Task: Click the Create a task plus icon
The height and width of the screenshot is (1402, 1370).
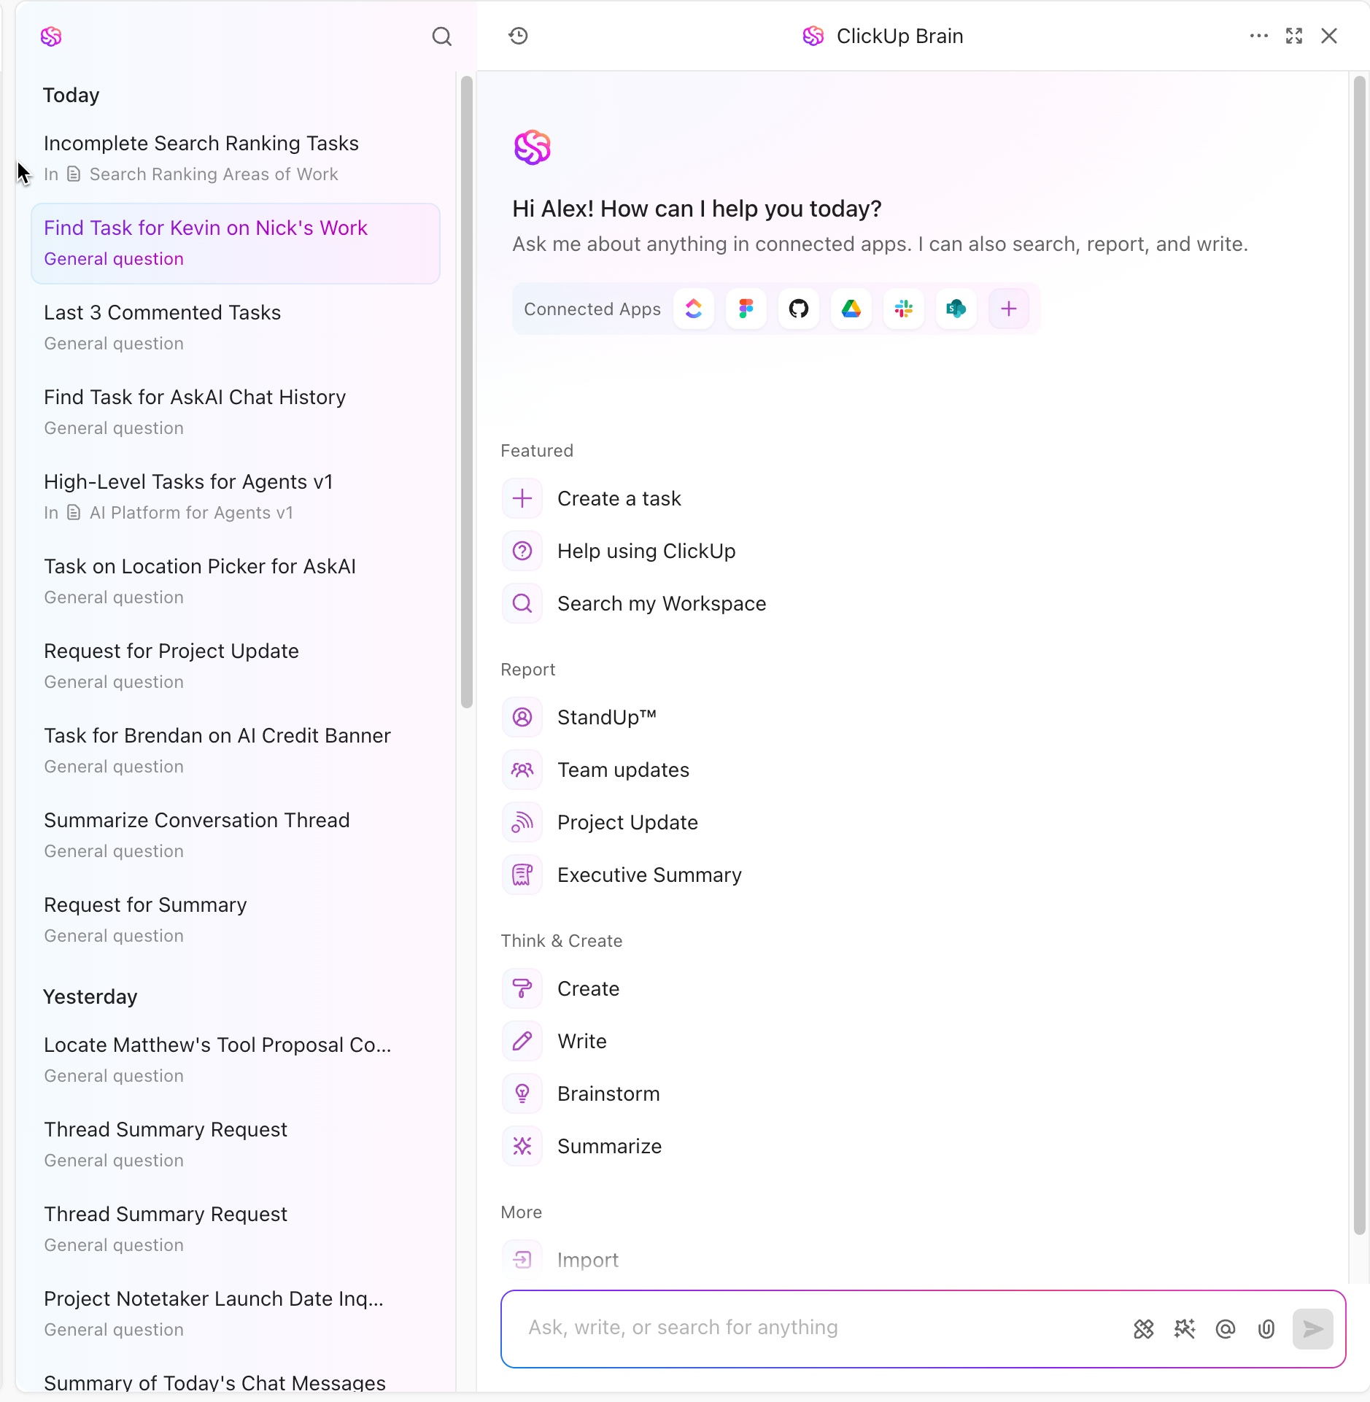Action: point(522,498)
